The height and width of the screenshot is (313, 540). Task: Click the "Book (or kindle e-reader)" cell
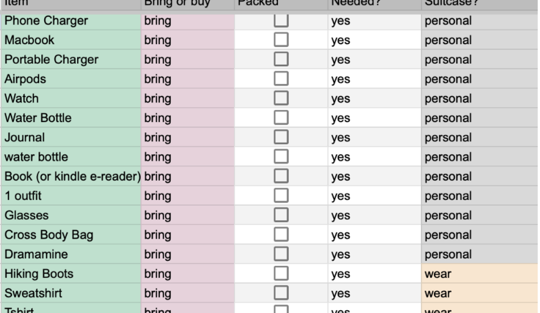tap(71, 177)
